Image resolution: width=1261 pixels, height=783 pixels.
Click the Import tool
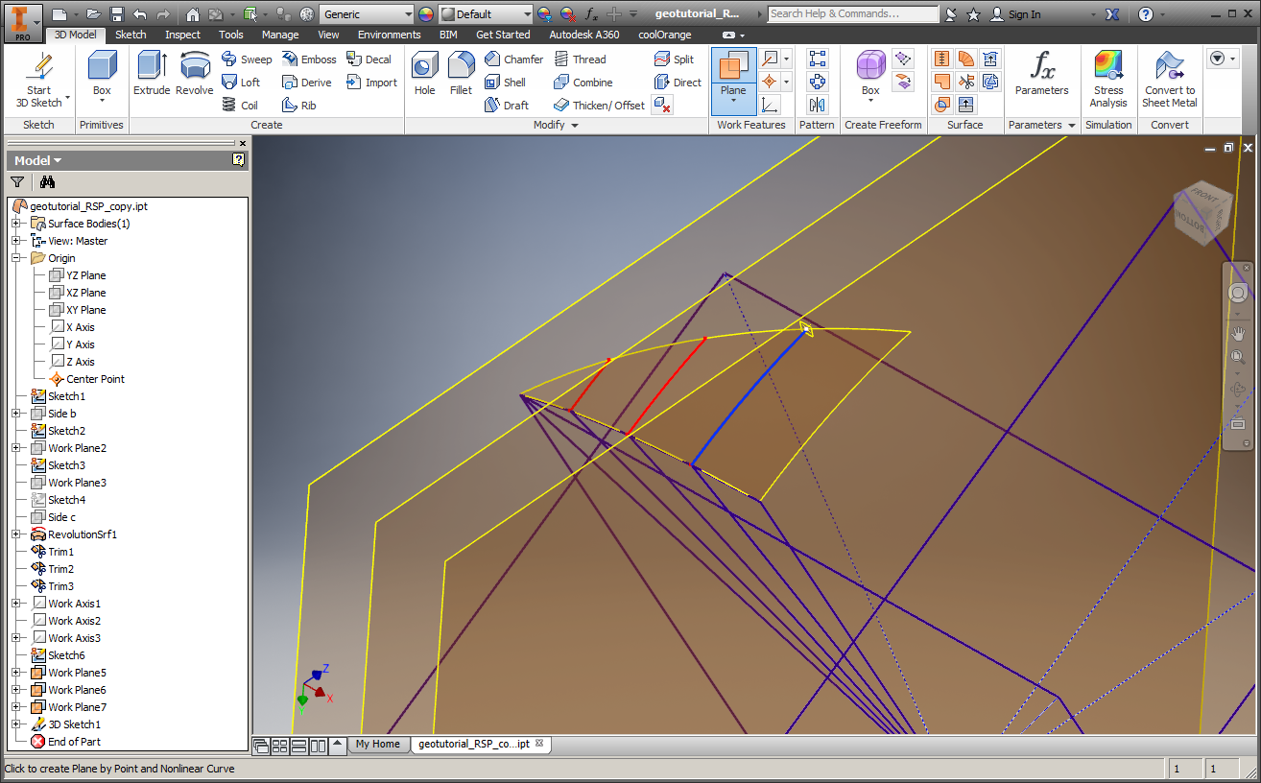(x=370, y=83)
